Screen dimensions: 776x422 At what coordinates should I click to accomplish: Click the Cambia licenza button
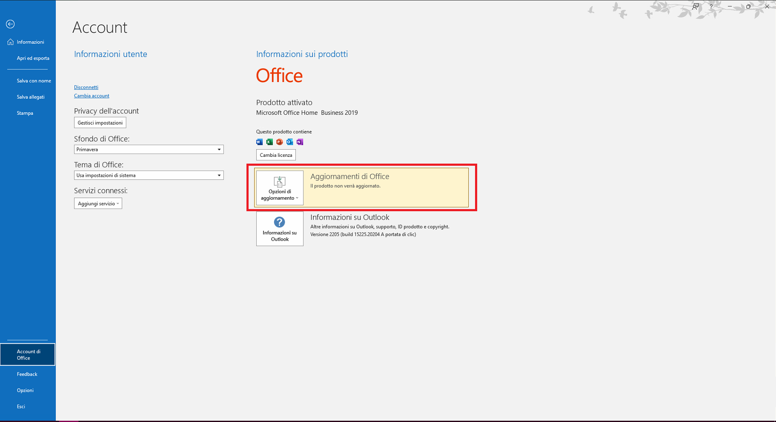click(276, 155)
